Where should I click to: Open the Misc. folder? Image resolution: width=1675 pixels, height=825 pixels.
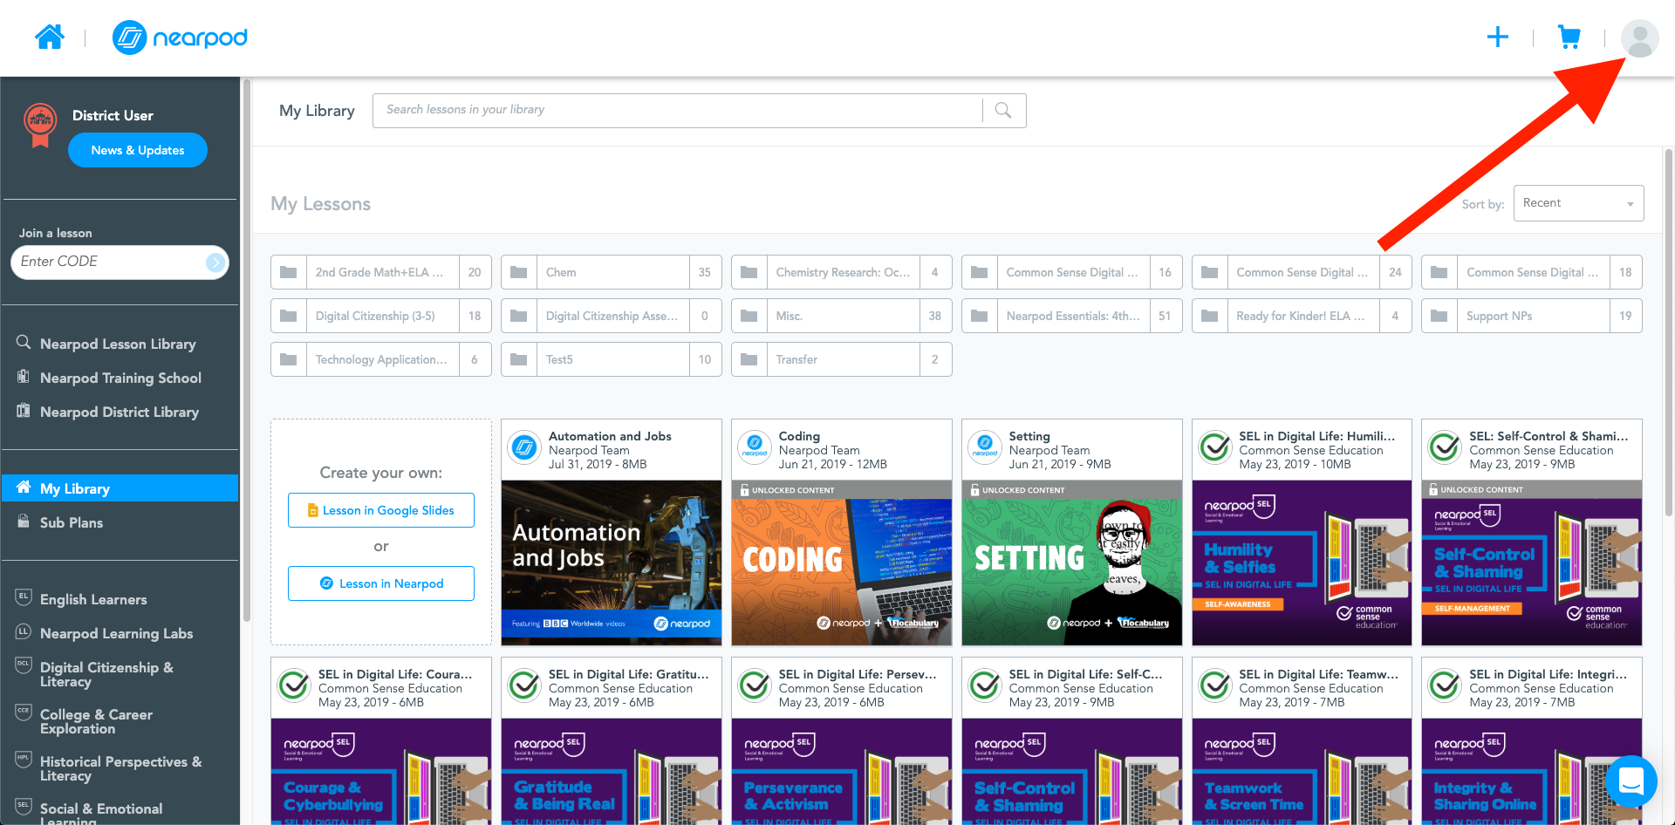pos(841,316)
